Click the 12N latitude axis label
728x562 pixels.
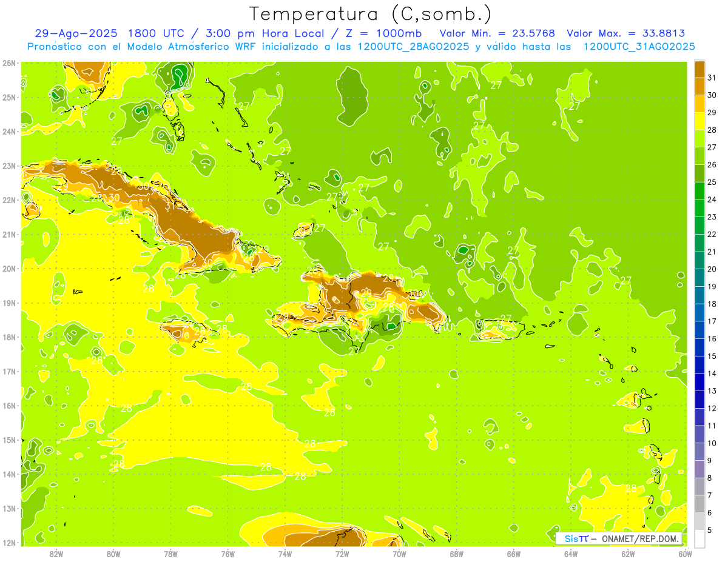pyautogui.click(x=9, y=543)
